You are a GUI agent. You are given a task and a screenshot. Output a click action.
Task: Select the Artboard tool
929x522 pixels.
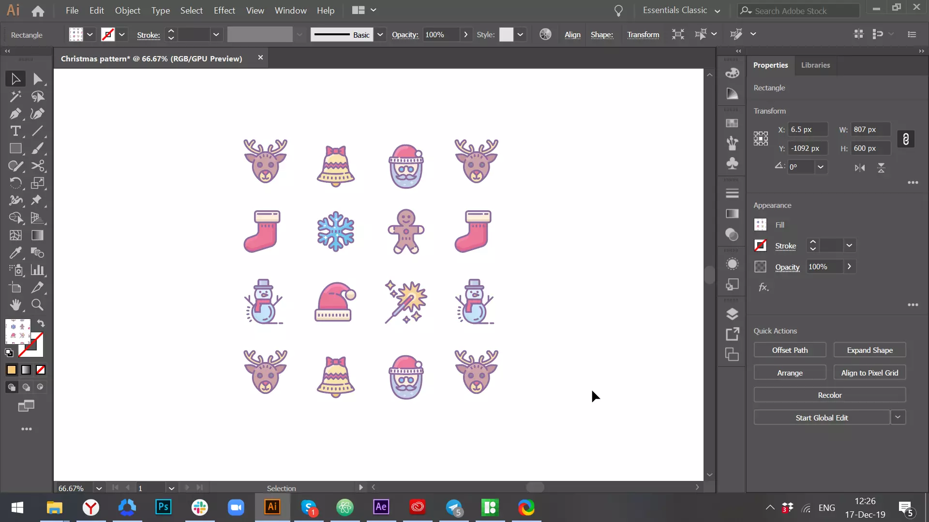pyautogui.click(x=15, y=288)
